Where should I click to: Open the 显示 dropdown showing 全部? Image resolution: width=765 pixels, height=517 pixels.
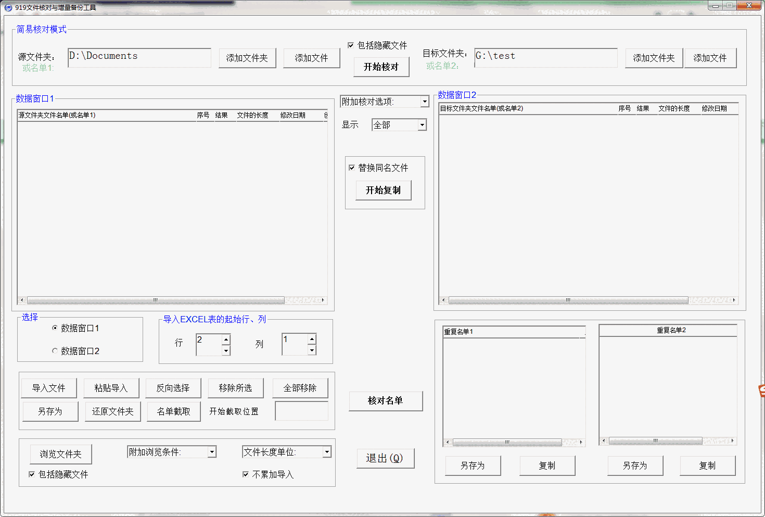point(421,125)
